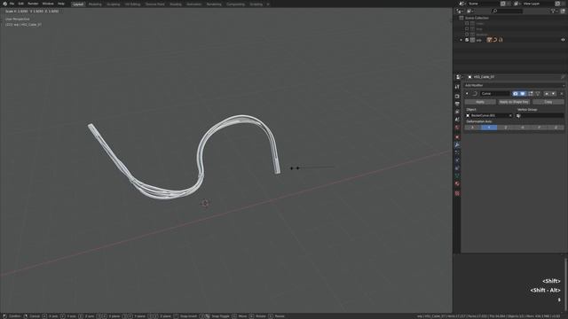Hide the wip collection with eye icon
This screenshot has width=568, height=319.
click(x=563, y=40)
